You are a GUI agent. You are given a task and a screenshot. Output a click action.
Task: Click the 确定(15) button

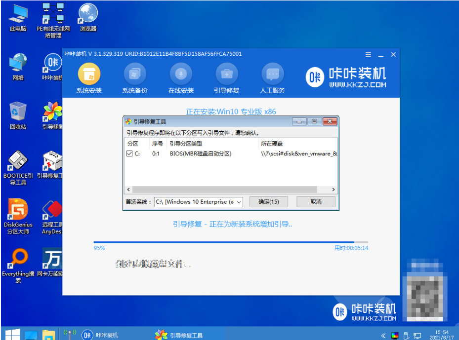(x=268, y=202)
